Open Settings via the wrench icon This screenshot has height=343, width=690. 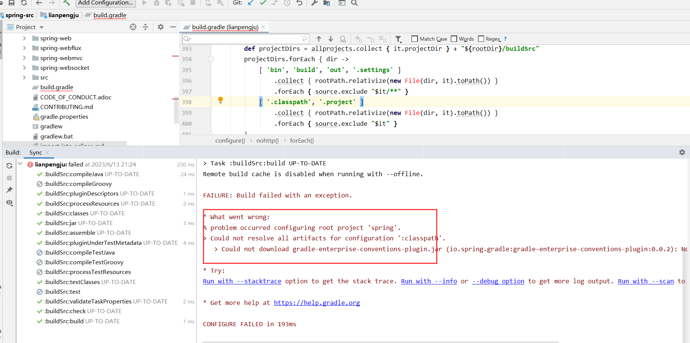(314, 3)
